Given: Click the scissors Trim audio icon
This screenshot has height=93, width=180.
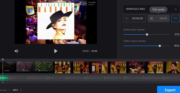Looking at the screenshot, I should point(151,18).
